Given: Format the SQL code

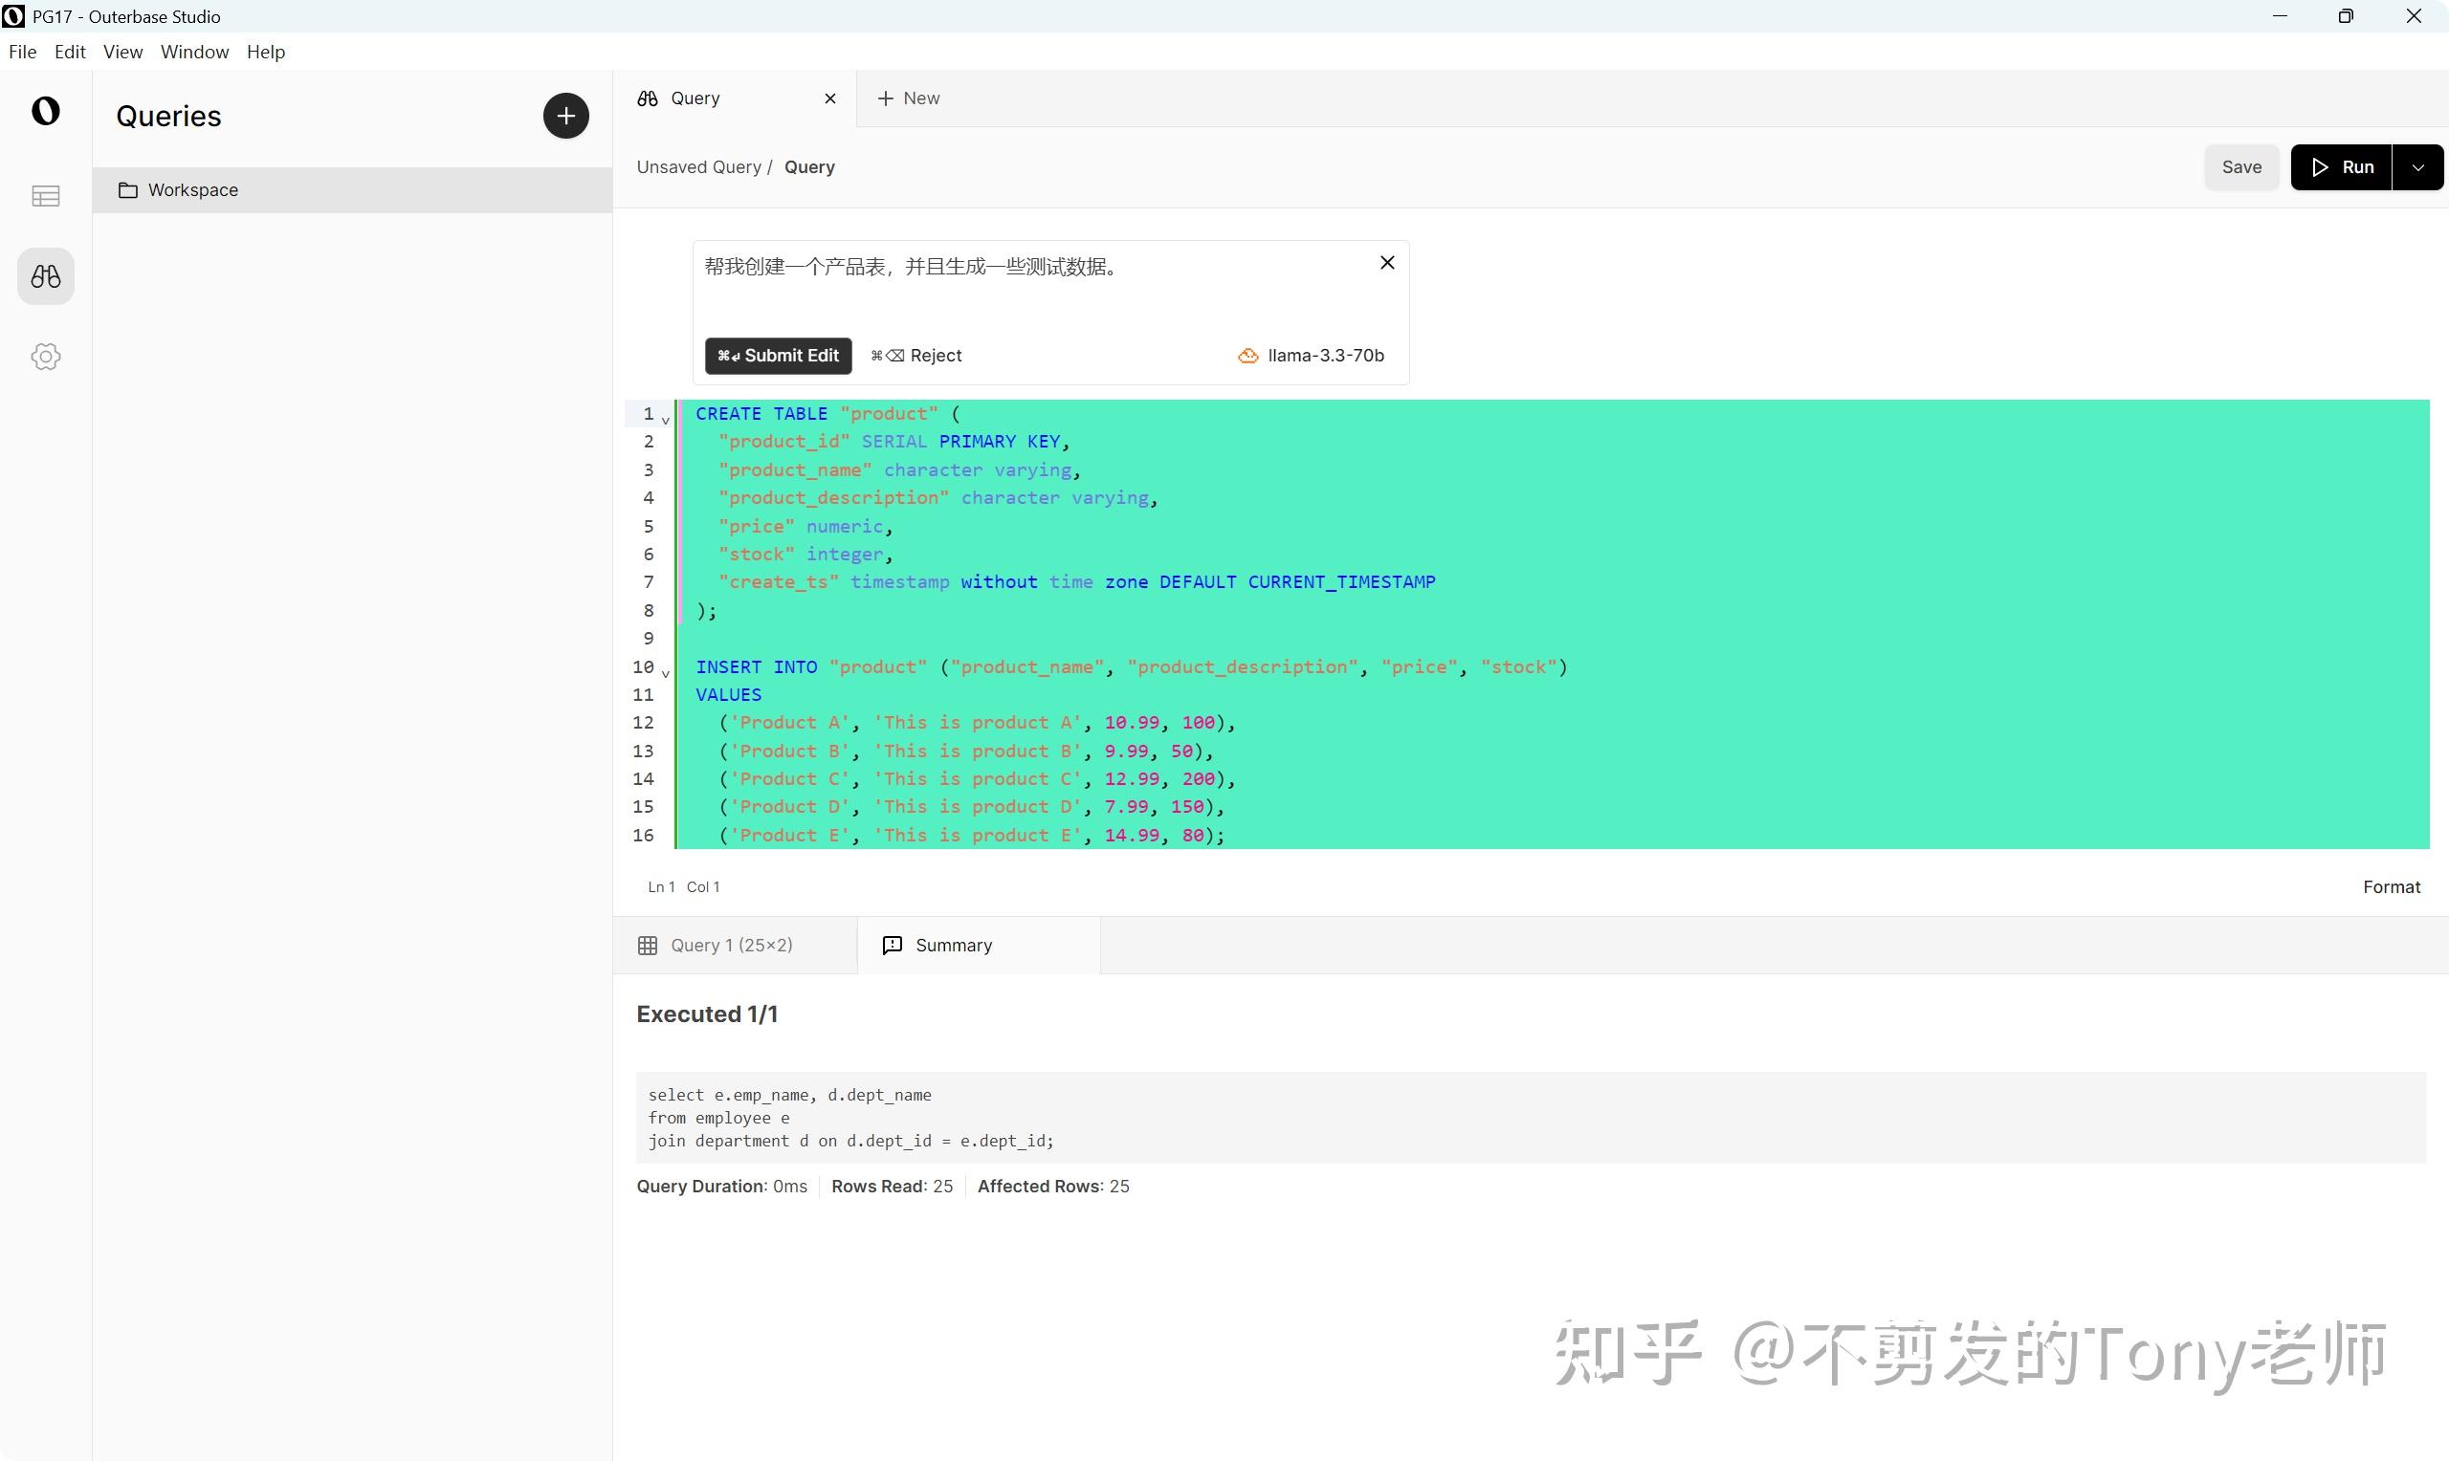Looking at the screenshot, I should 2391,887.
